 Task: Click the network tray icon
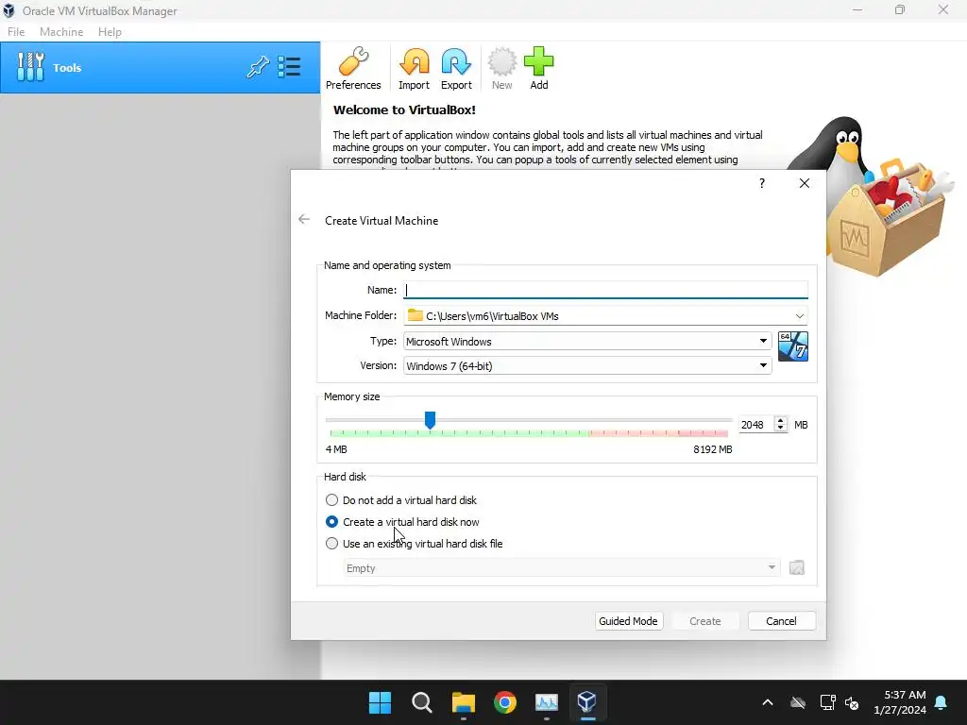(x=827, y=702)
